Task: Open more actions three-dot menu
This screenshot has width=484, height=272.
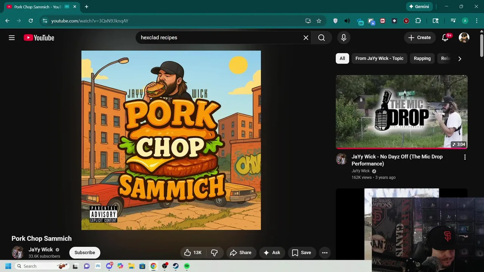Action: pos(325,253)
